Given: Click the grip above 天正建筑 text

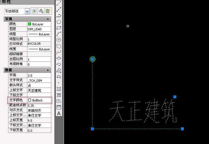Looking at the screenshot, I should point(175,97).
